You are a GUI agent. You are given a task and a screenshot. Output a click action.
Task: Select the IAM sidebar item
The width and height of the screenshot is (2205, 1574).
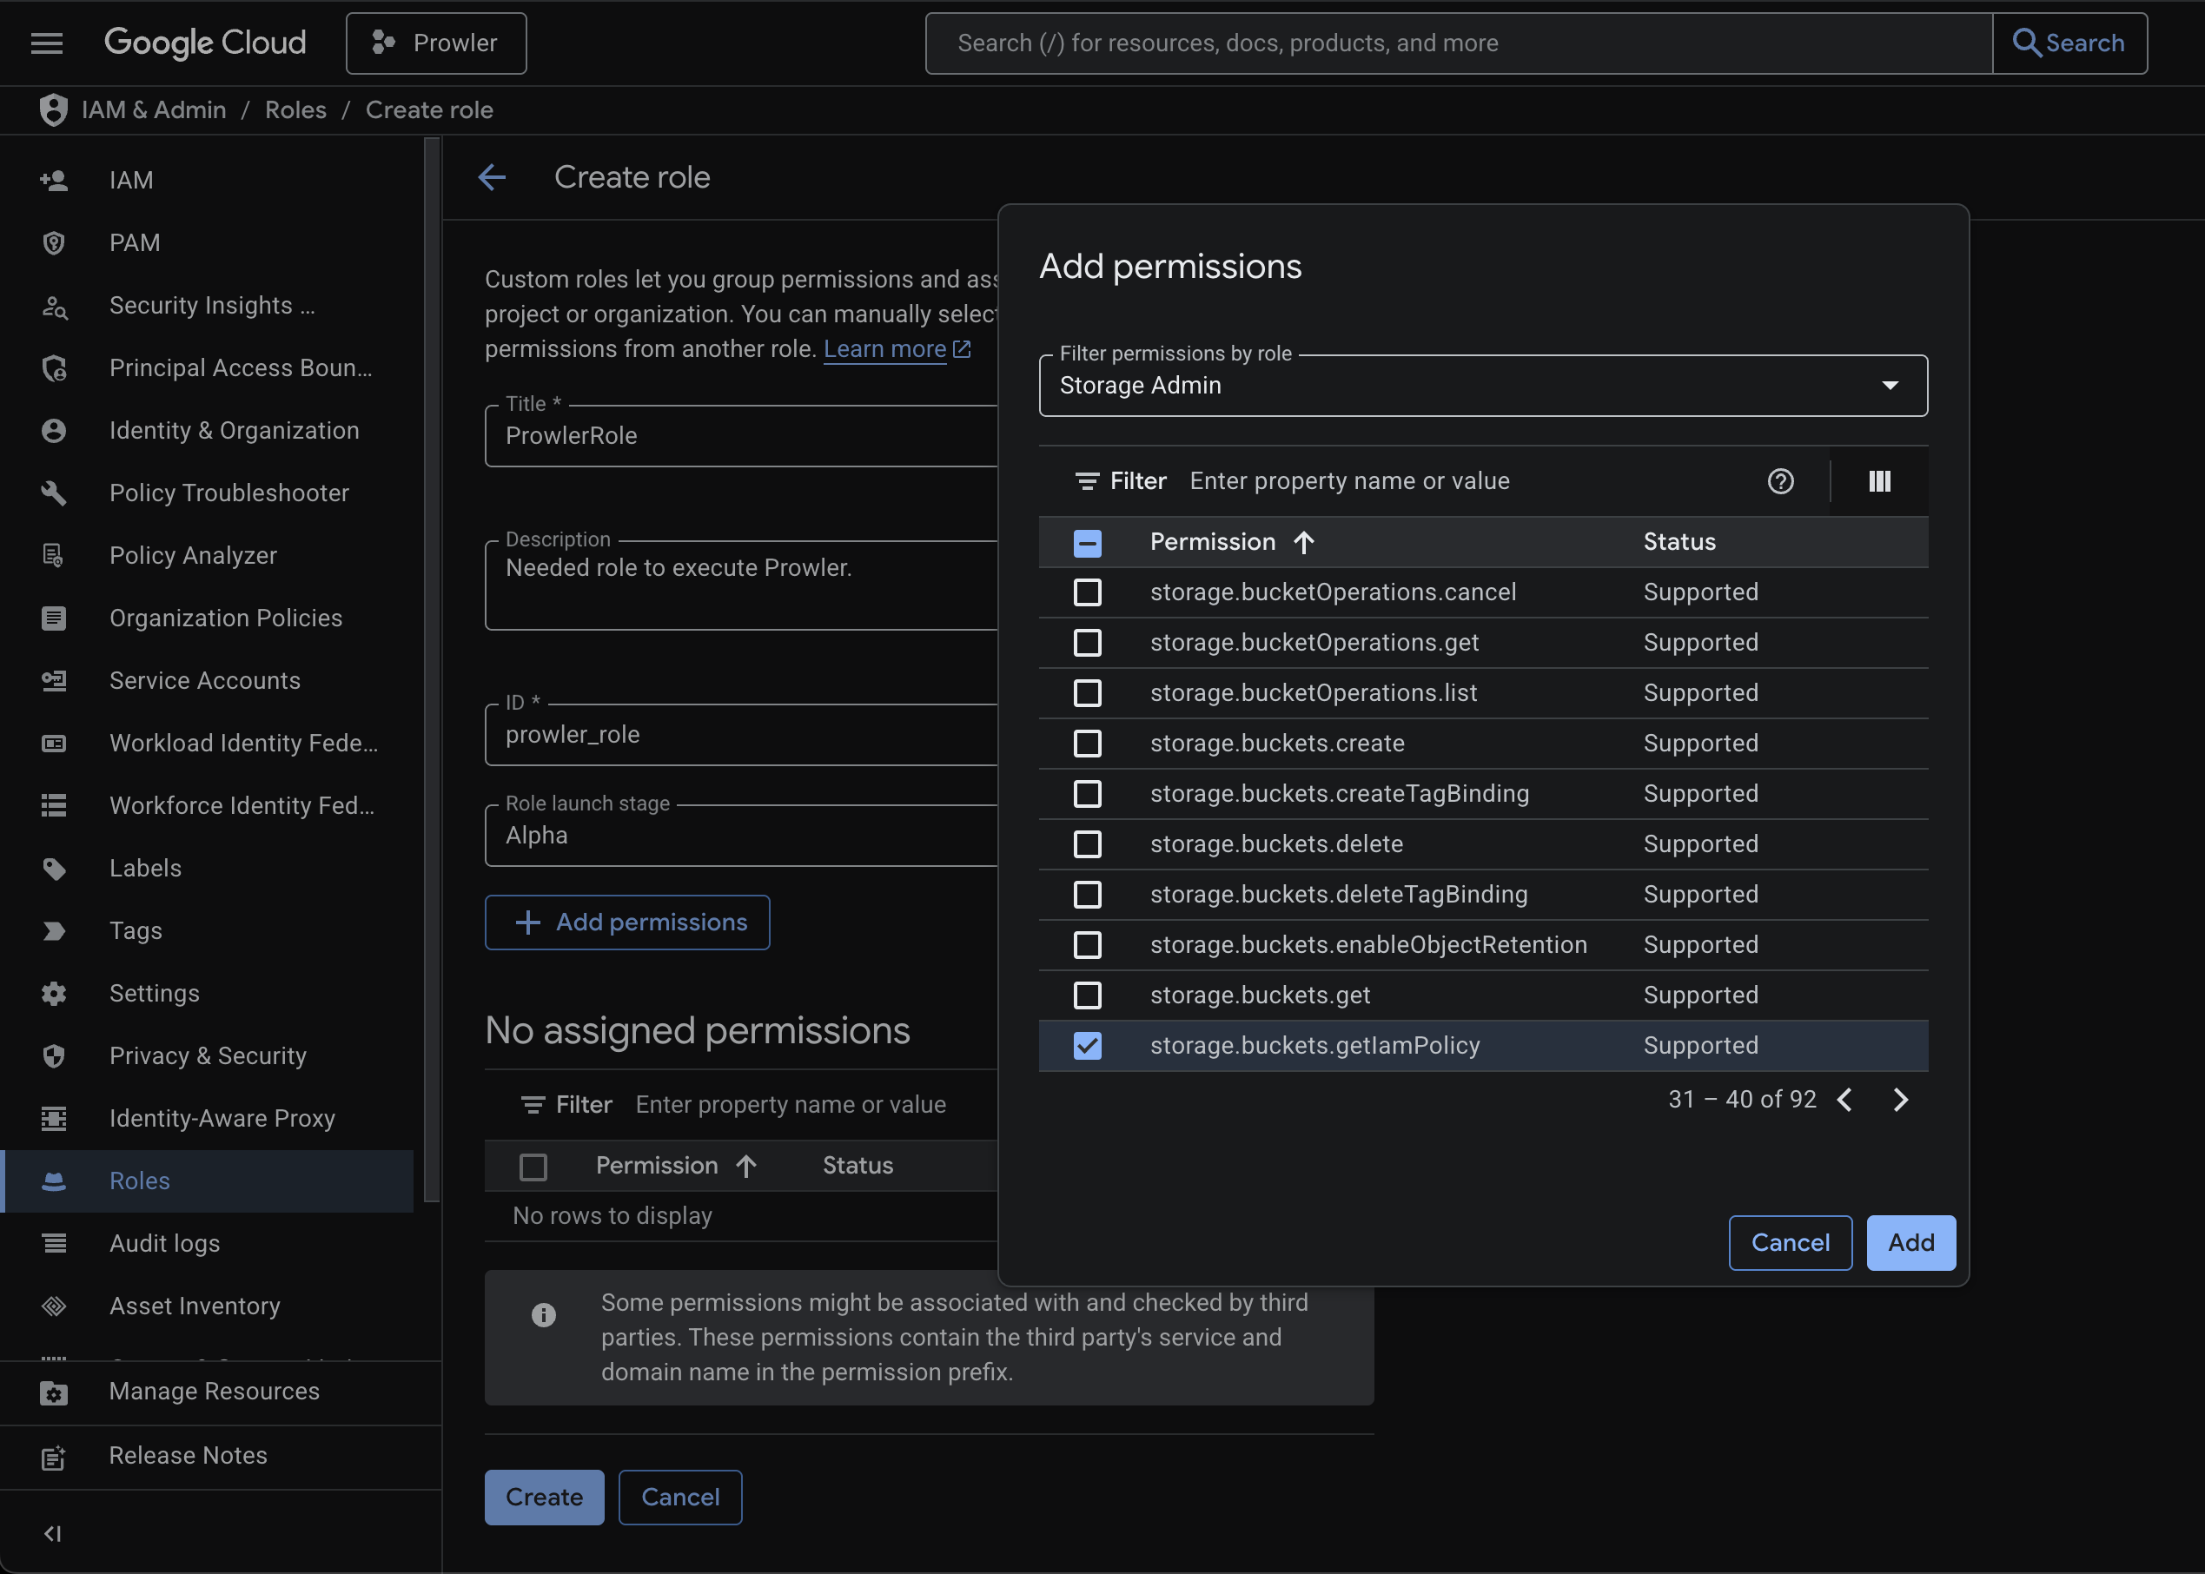[131, 179]
